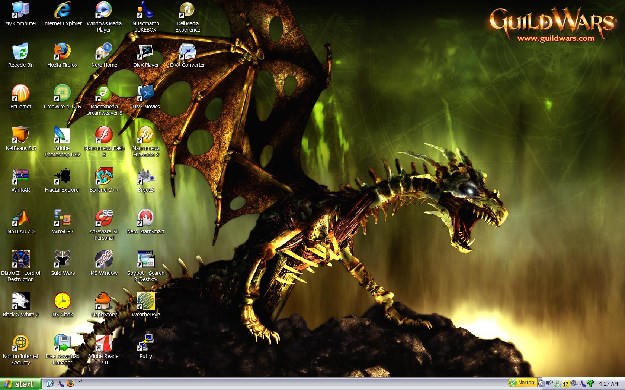Screen dimensions: 625x390
Task: Click blue phone icon in system tray
Action: [582, 383]
